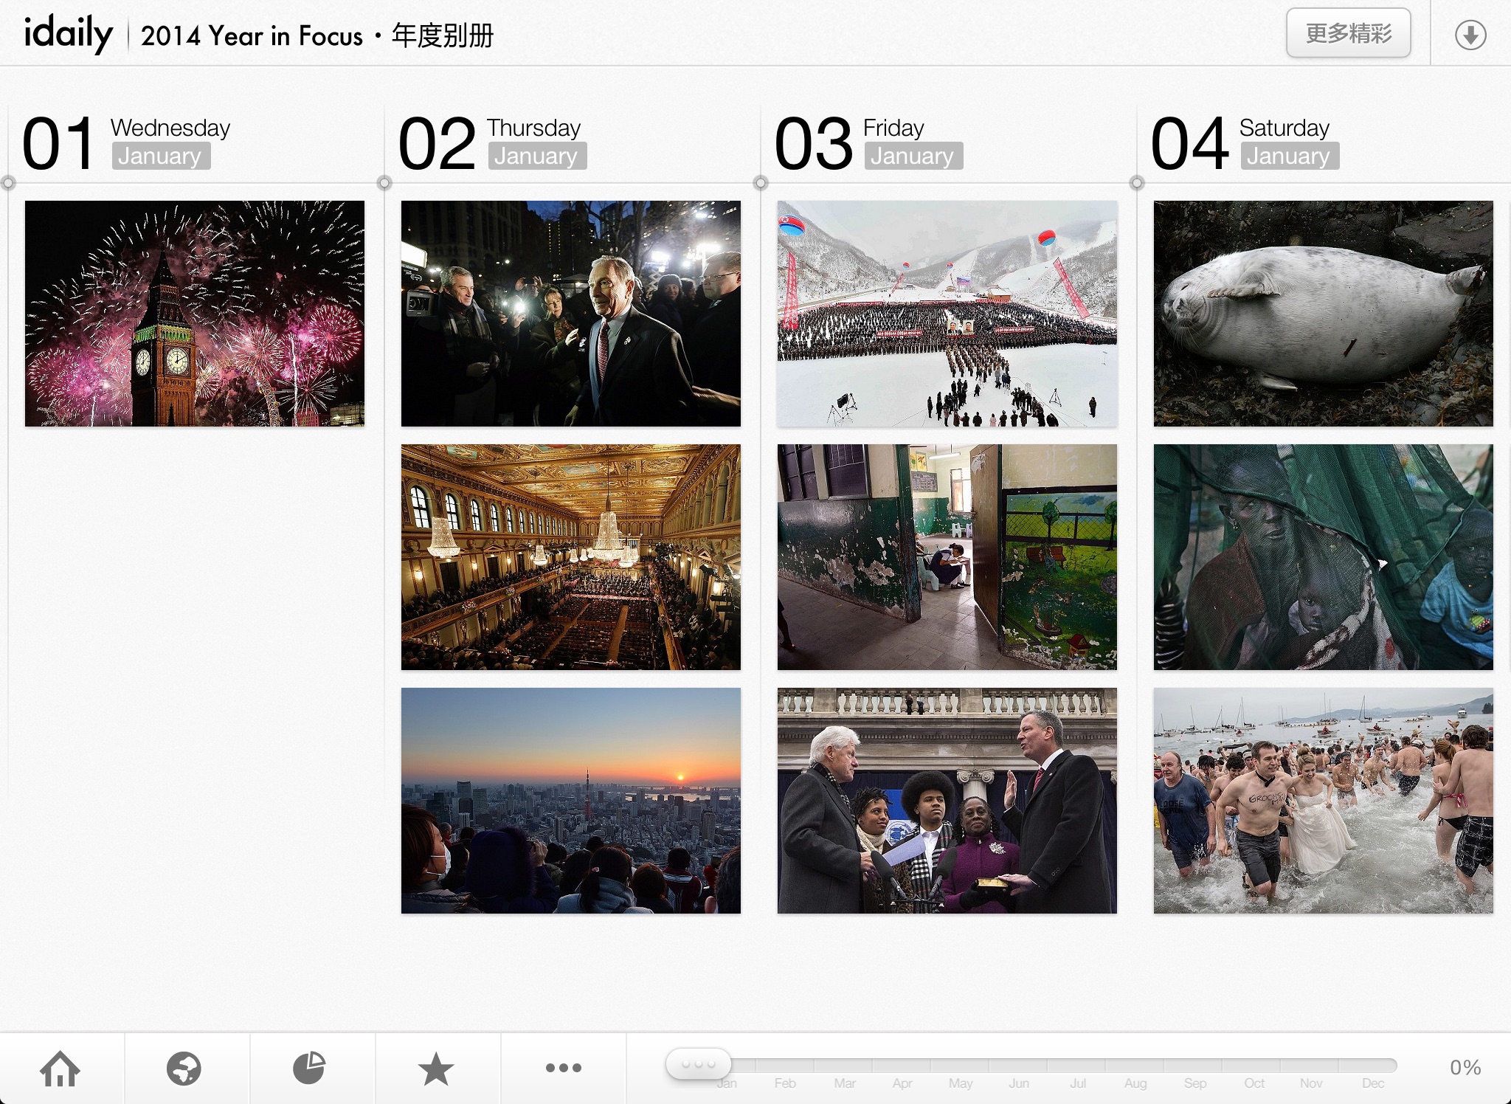Open the sleeping seal photo
1511x1104 pixels.
[1323, 314]
